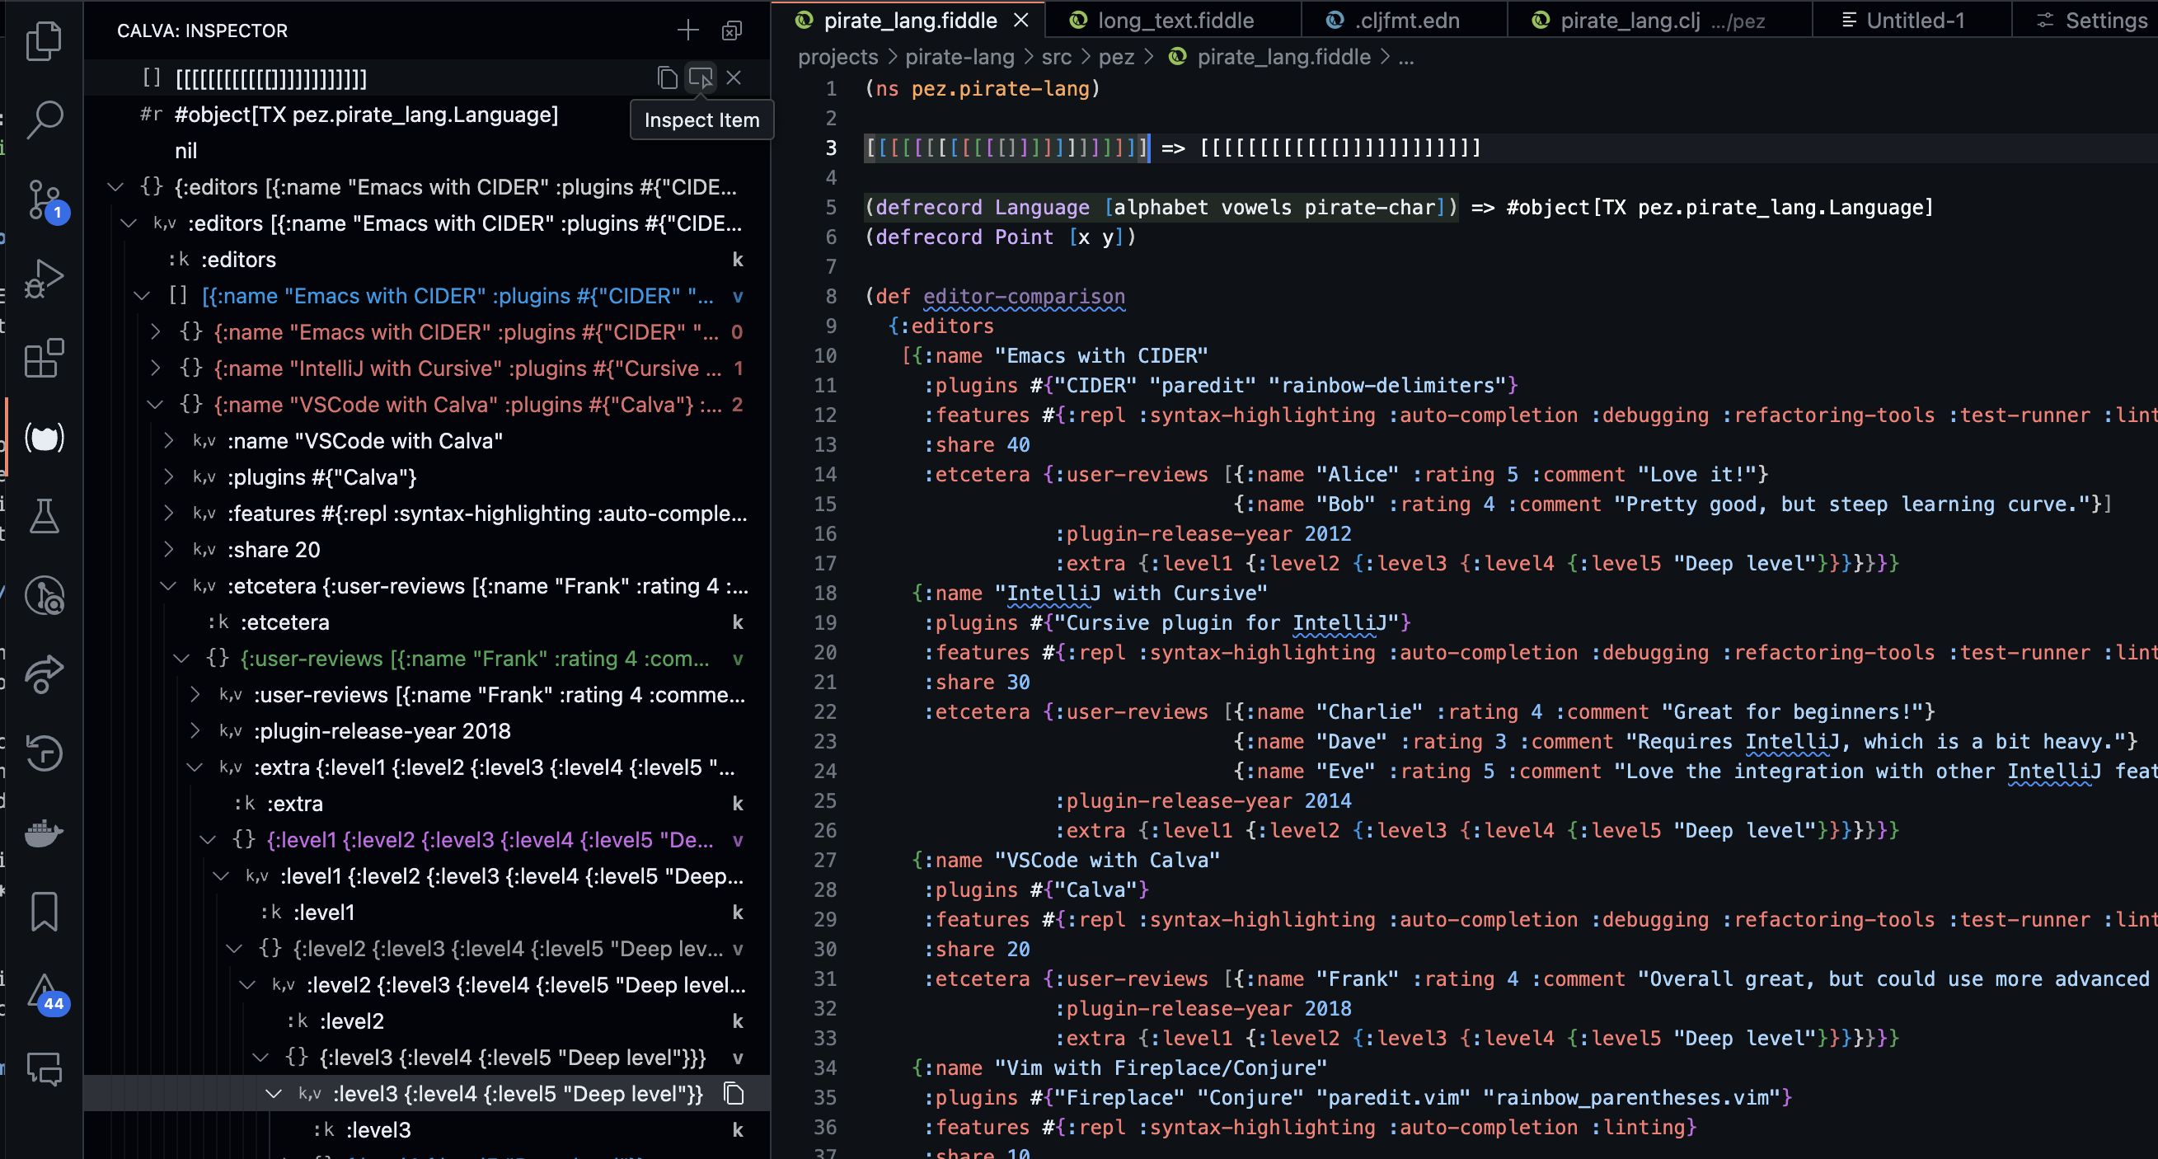Click the Inspect Item button in inspector
Screen dimensions: 2158x1159
click(701, 77)
